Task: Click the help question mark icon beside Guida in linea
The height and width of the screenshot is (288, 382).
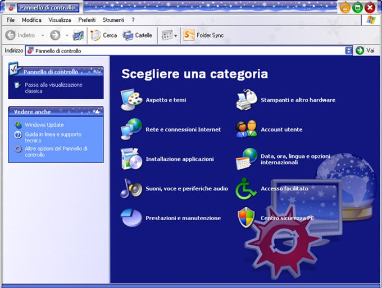Action: [18, 134]
